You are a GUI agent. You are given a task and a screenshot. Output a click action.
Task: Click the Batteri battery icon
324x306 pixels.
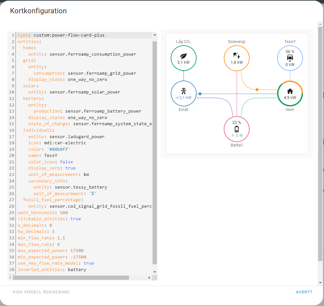(x=236, y=129)
